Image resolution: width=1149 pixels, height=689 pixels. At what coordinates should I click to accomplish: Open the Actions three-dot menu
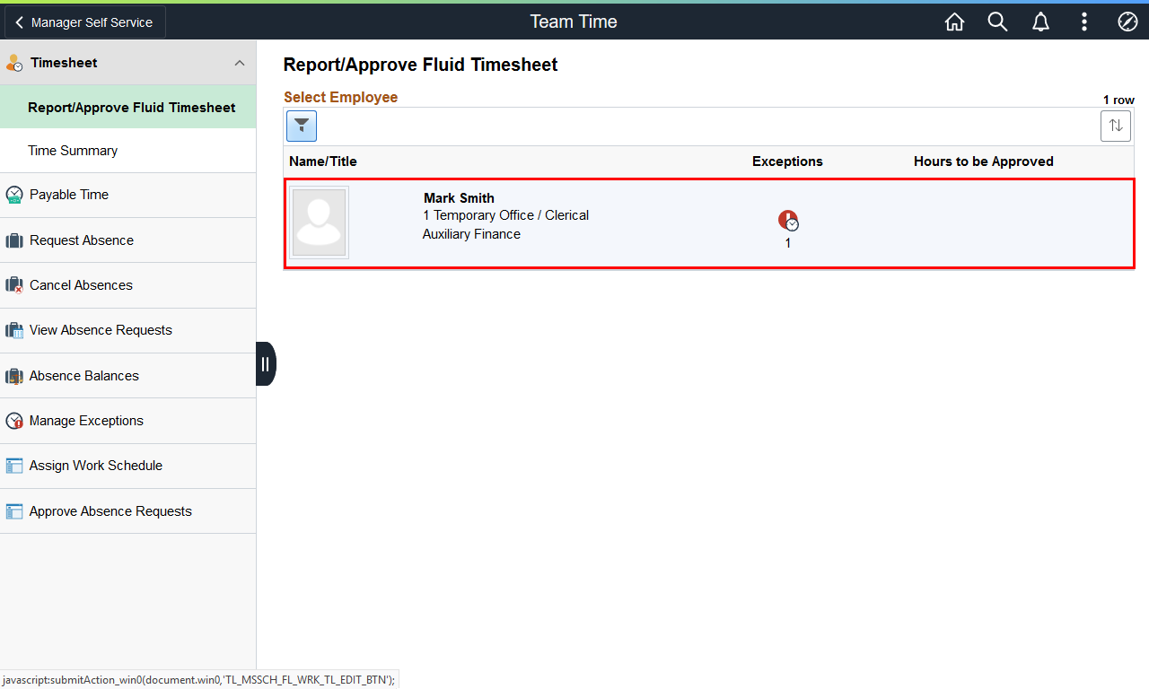click(x=1084, y=22)
